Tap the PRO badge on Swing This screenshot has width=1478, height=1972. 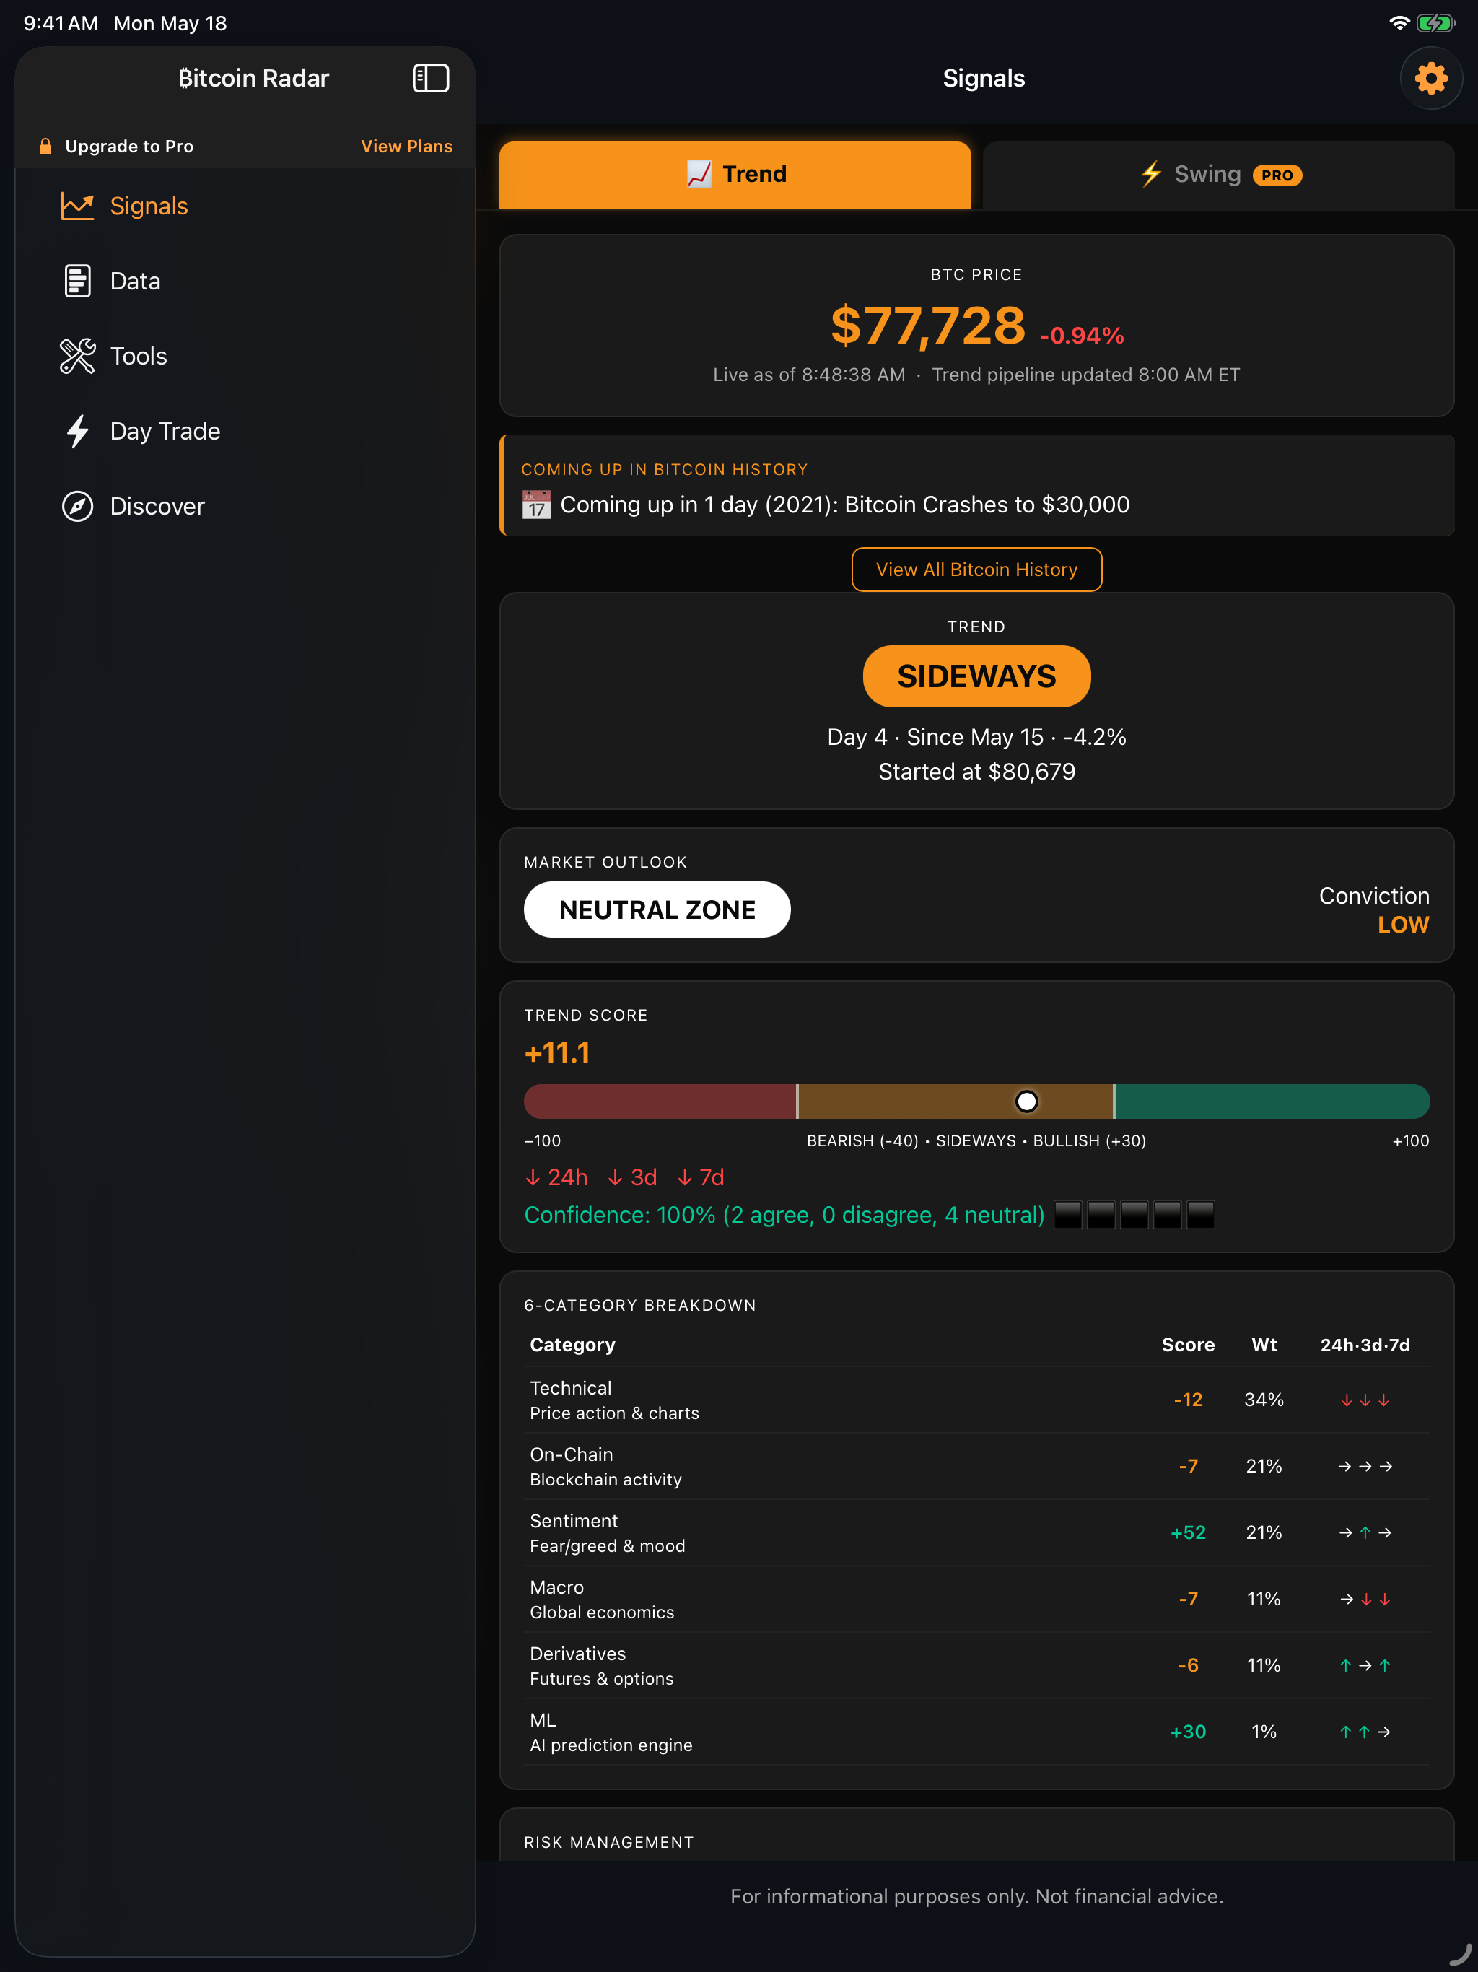click(x=1277, y=175)
